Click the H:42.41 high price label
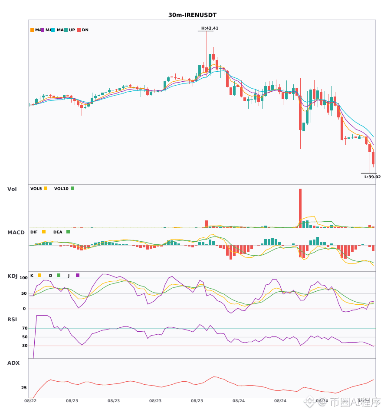The height and width of the screenshot is (413, 384). point(210,28)
